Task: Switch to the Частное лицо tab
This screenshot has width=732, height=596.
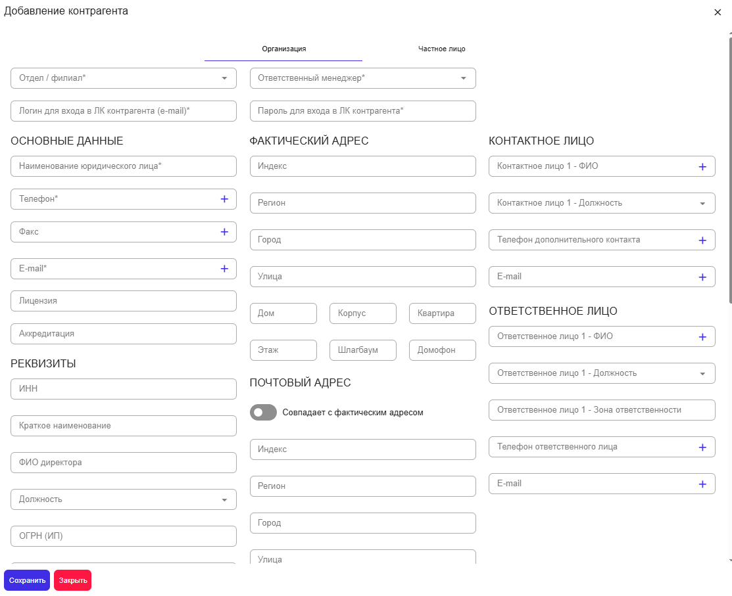Action: coord(441,49)
